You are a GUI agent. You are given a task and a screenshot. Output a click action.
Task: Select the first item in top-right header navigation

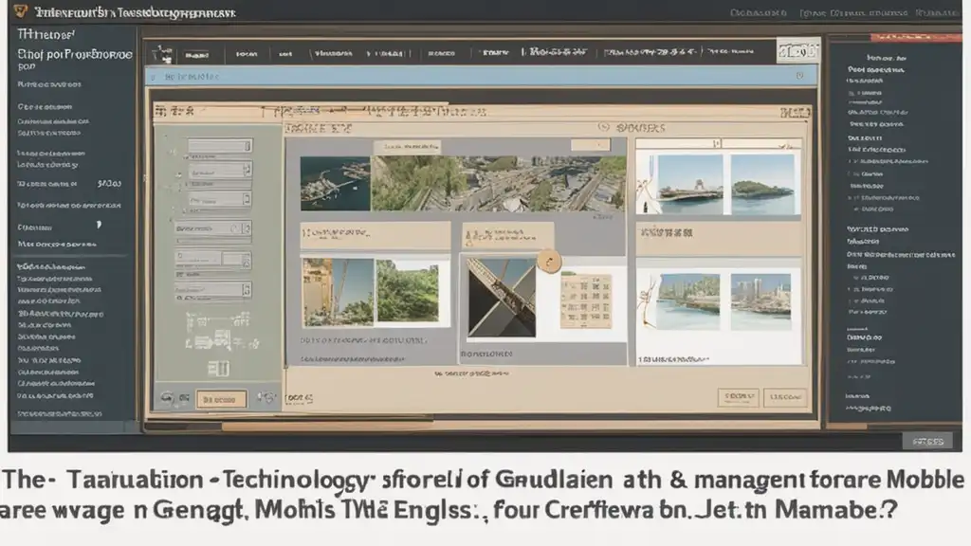click(x=759, y=13)
